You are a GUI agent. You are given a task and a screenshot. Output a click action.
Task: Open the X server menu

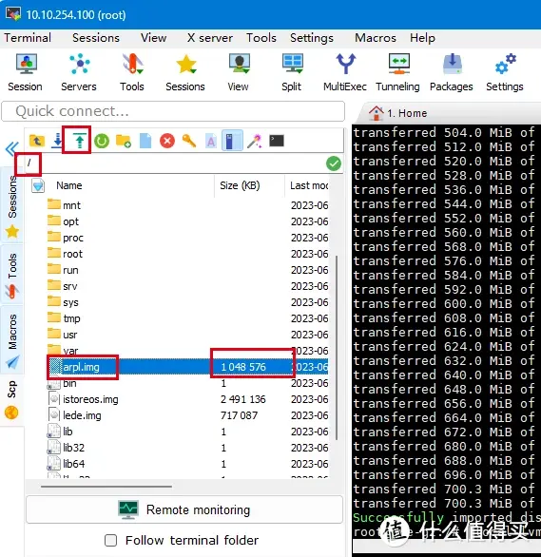click(x=210, y=38)
